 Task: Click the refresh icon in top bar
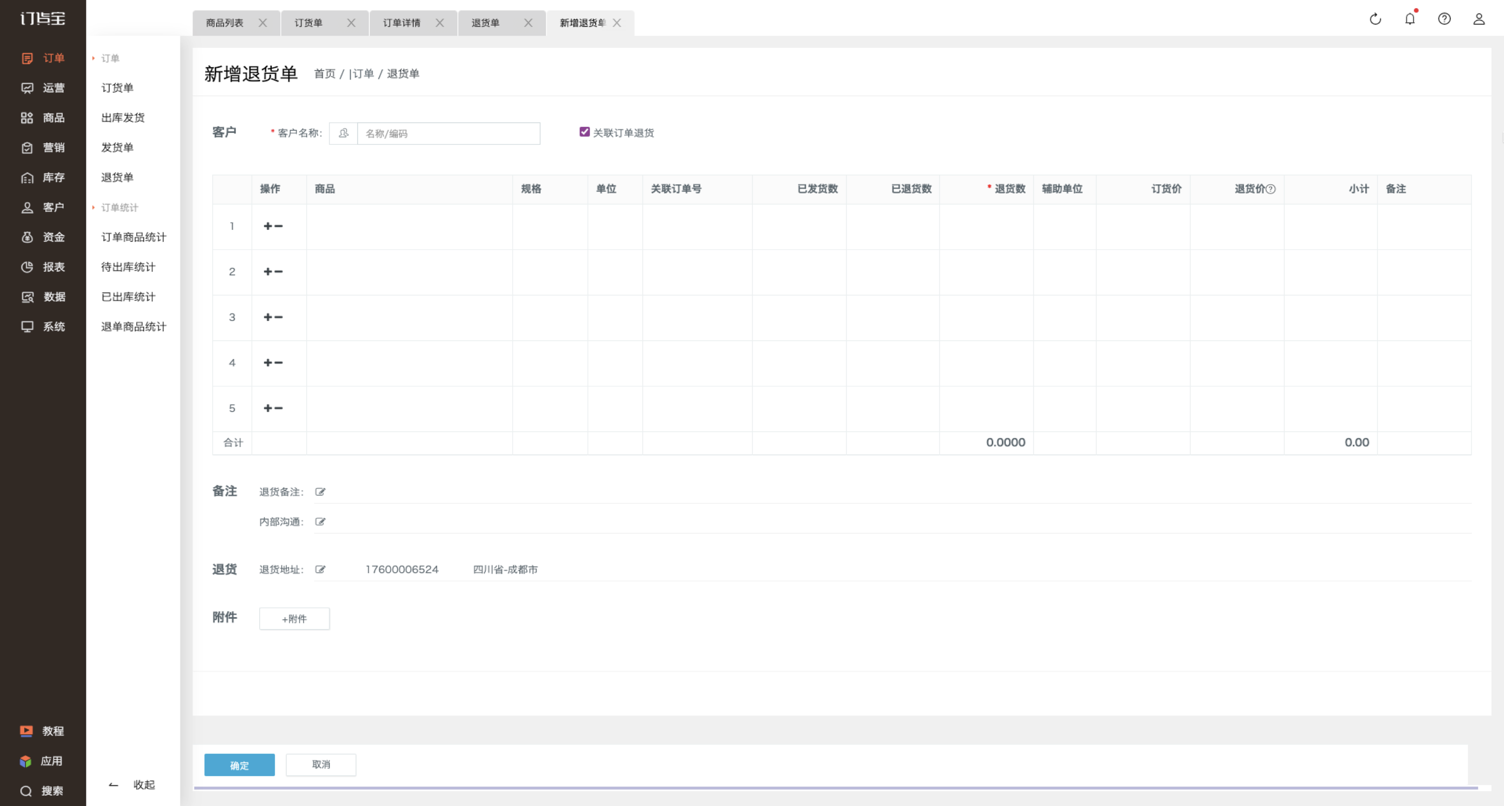(x=1376, y=19)
